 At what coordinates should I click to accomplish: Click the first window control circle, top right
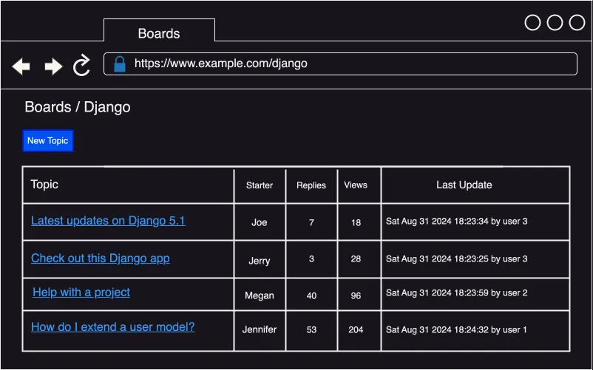[532, 23]
